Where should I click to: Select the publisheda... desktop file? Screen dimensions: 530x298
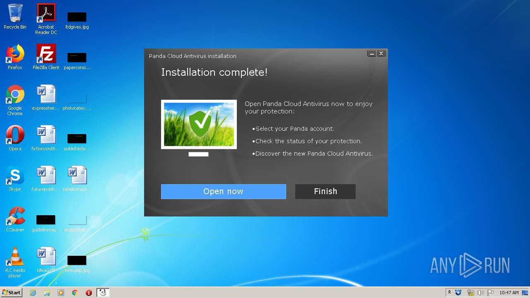(77, 142)
